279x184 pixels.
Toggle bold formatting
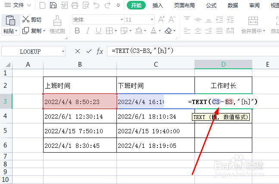click(x=77, y=31)
